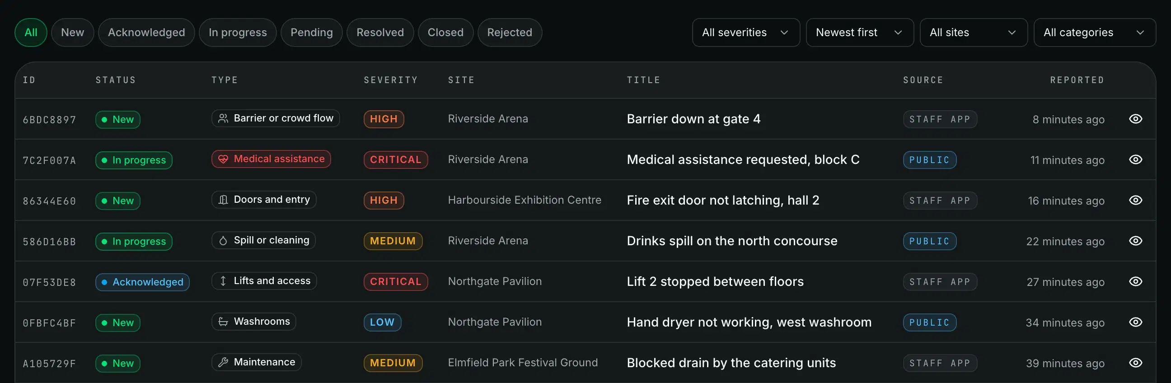Viewport: 1171px width, 383px height.
Task: Show Resolved reports
Action: (x=380, y=33)
